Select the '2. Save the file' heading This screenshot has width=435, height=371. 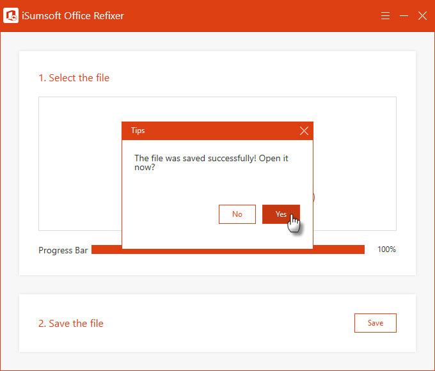click(71, 324)
